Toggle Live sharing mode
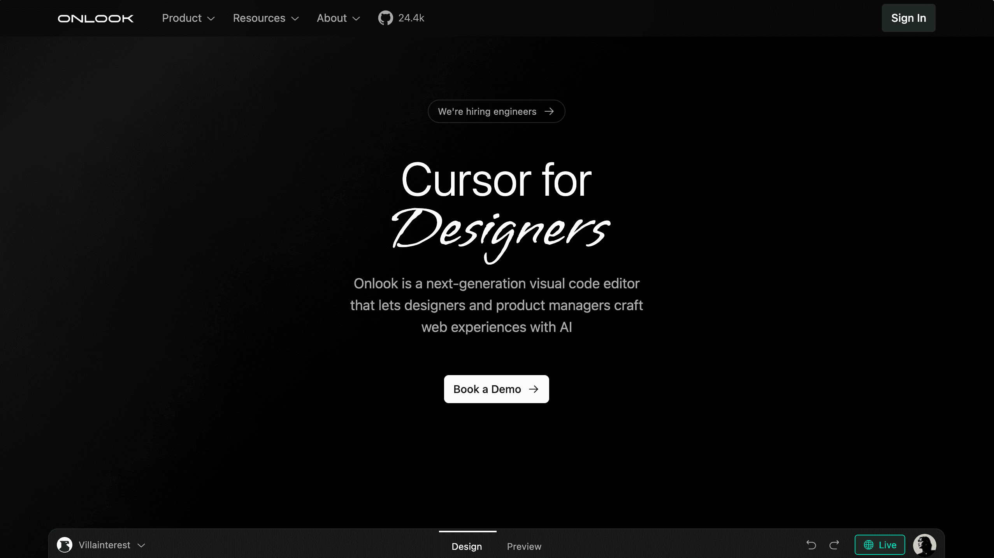The height and width of the screenshot is (558, 994). 880,545
